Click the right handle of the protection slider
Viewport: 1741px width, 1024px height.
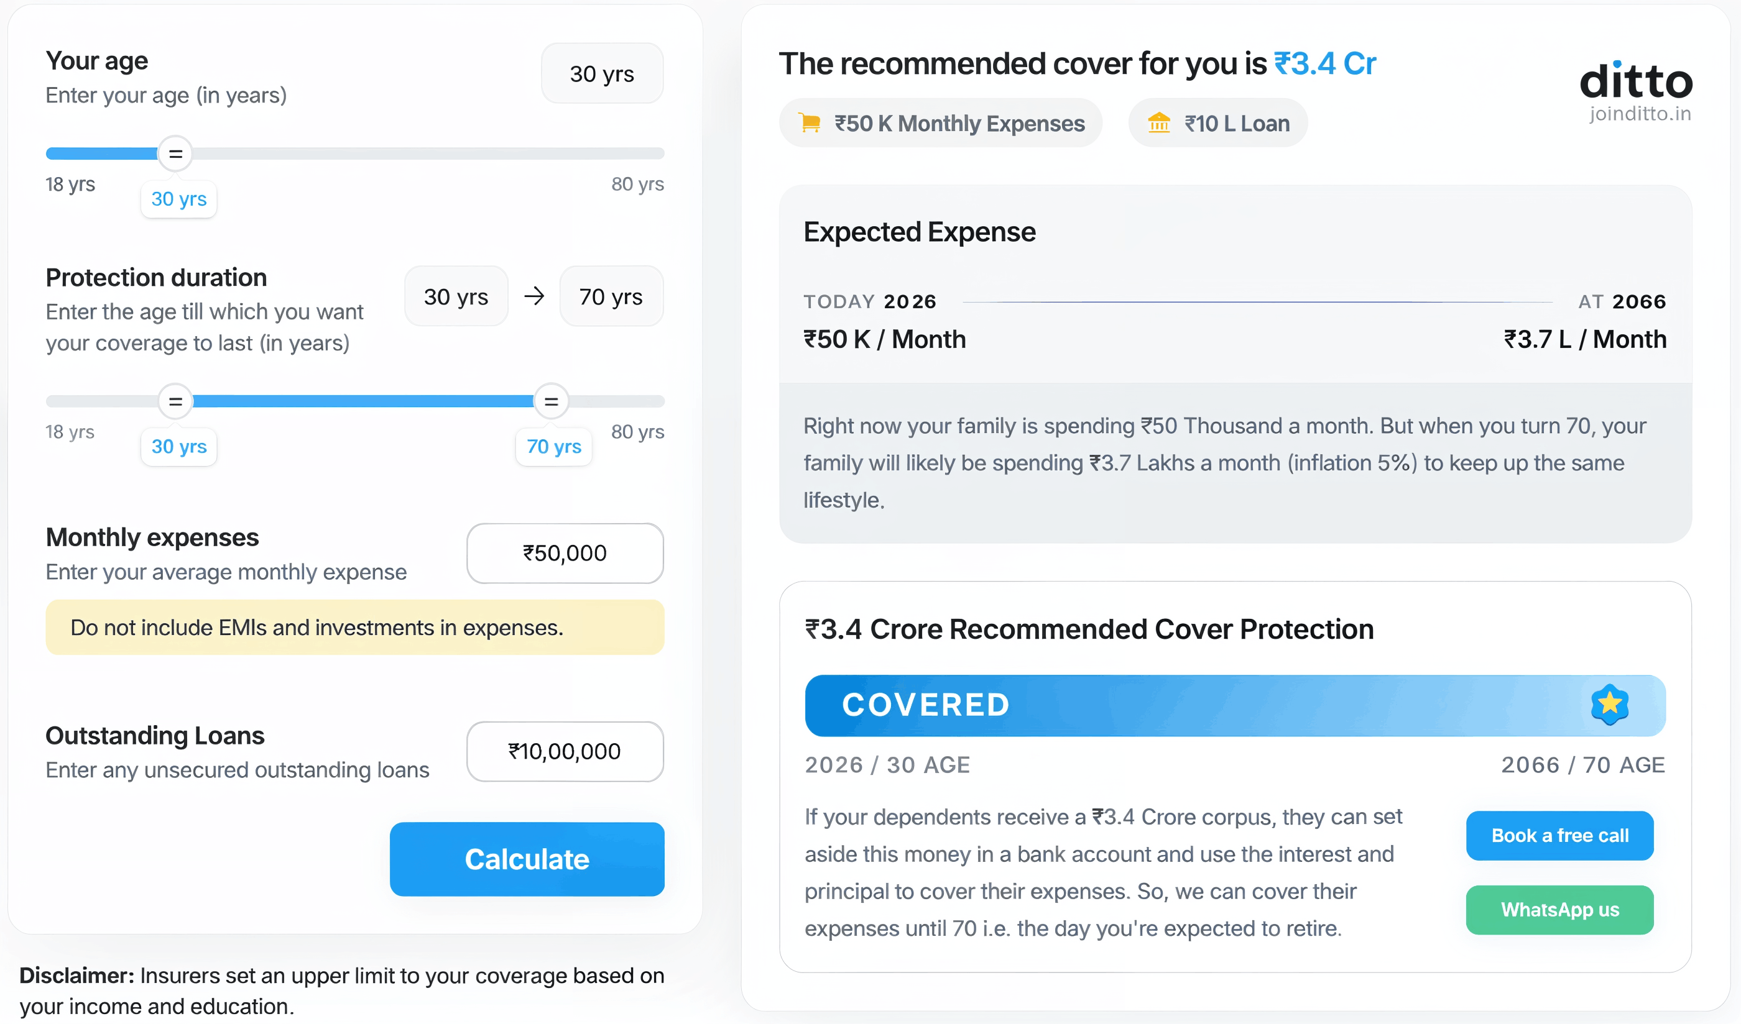tap(551, 401)
